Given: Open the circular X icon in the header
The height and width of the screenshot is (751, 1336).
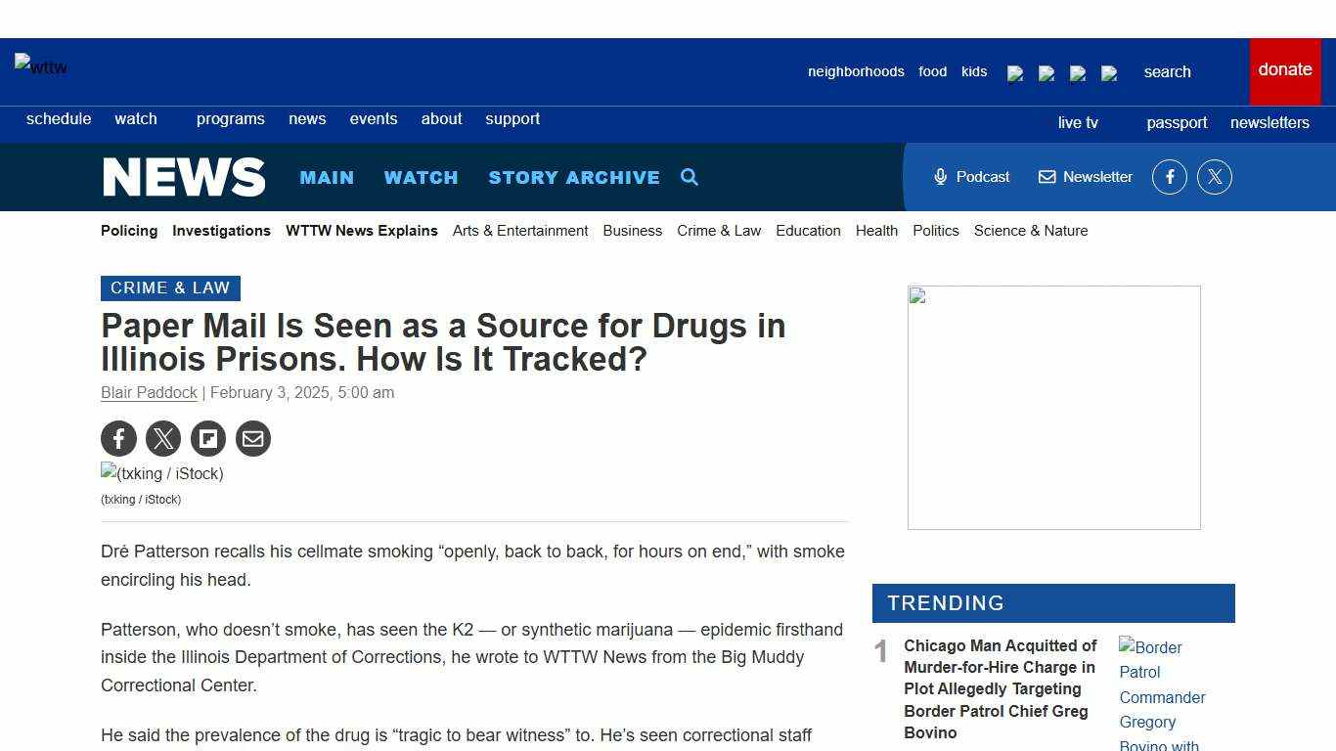Looking at the screenshot, I should point(1215,177).
